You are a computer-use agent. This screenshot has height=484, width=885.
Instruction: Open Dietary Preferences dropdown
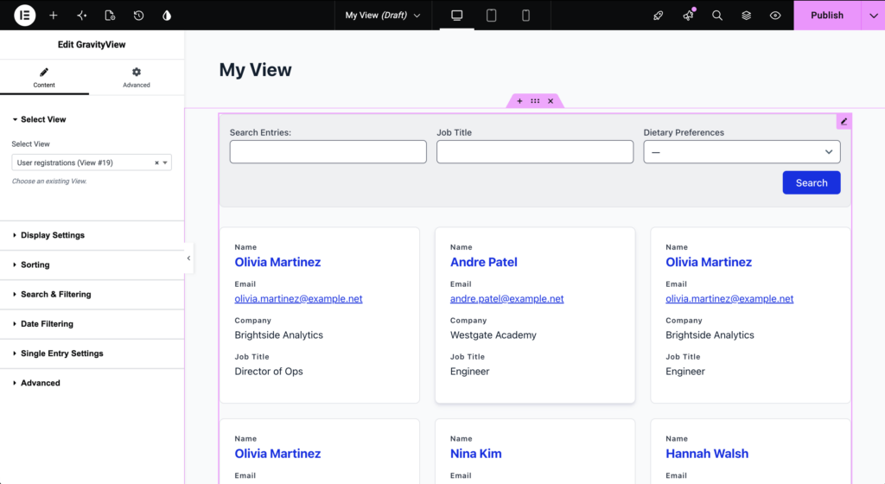[x=742, y=152]
